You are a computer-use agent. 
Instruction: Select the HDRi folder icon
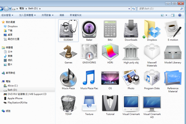[110, 52]
